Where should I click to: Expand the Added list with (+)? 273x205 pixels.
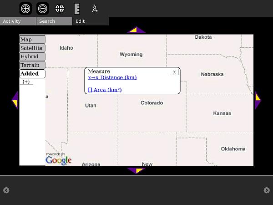click(26, 82)
